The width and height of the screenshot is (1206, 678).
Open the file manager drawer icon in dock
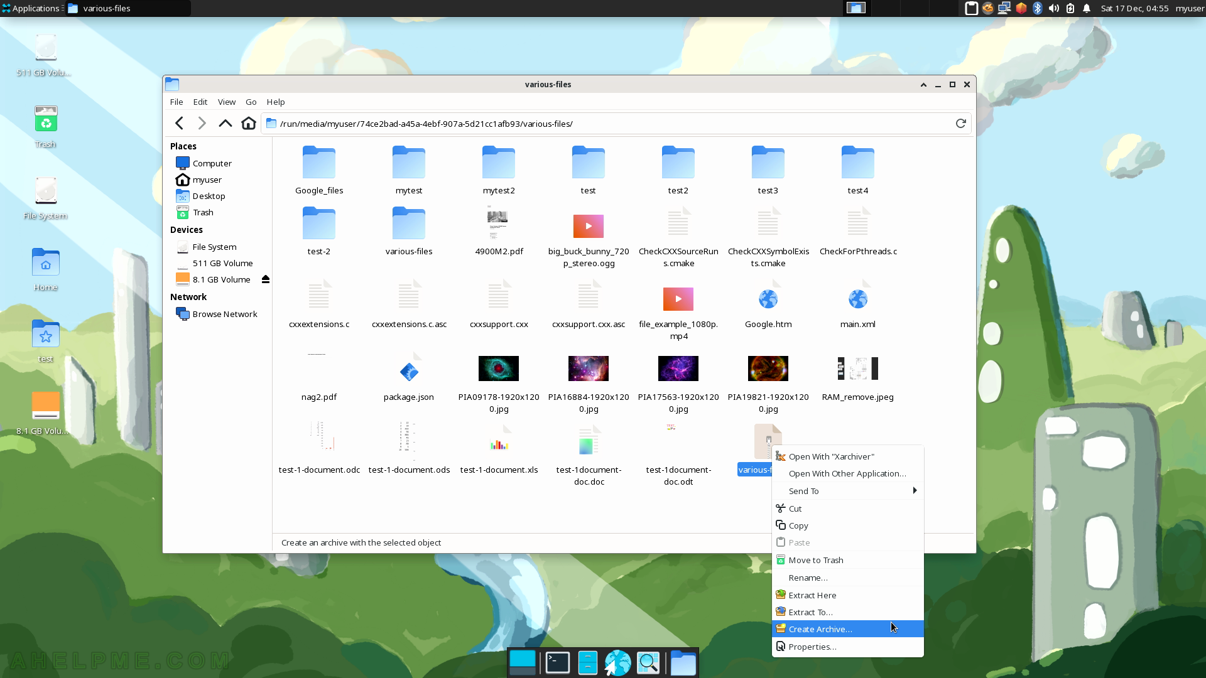[x=588, y=663]
